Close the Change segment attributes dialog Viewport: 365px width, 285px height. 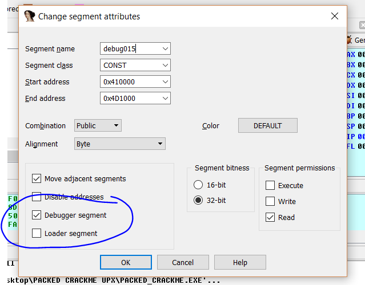click(333, 17)
